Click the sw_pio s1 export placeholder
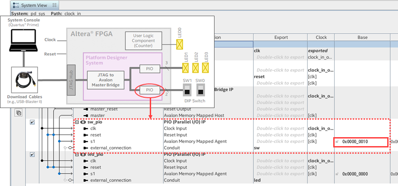This screenshot has height=186, width=398. 280,142
